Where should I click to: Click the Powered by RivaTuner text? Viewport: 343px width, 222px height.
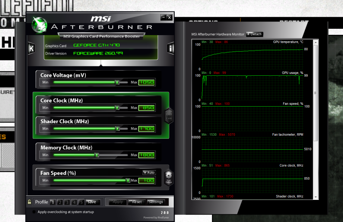pos(156,217)
